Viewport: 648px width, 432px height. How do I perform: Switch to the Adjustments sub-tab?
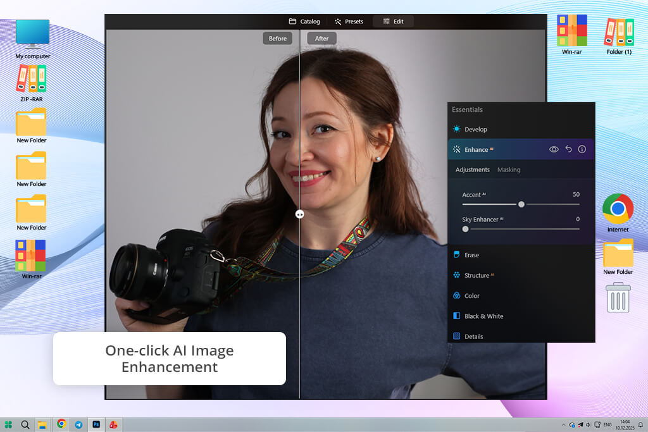[472, 170]
